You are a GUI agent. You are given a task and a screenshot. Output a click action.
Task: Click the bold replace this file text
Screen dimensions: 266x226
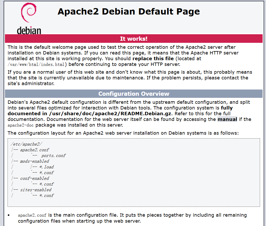pos(153,59)
